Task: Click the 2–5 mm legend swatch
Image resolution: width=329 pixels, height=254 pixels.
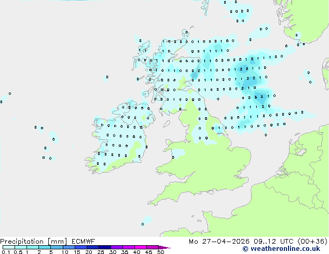Action: click(x=45, y=247)
